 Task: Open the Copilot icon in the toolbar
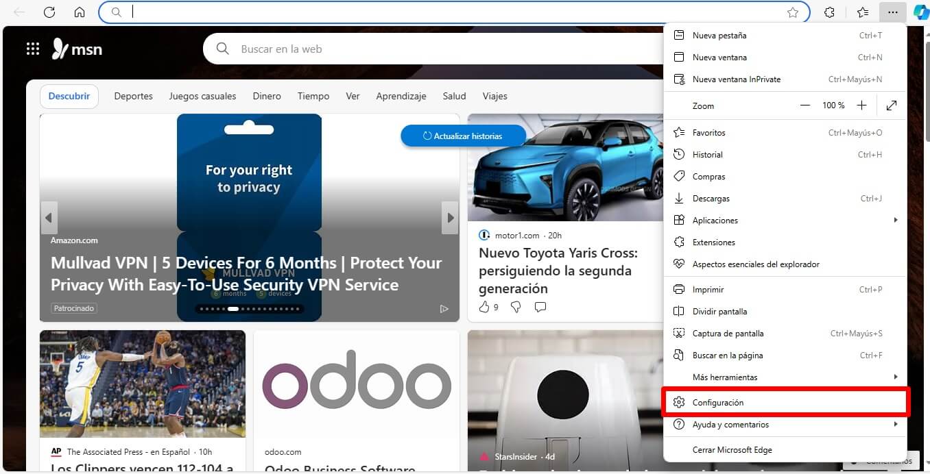pyautogui.click(x=920, y=12)
